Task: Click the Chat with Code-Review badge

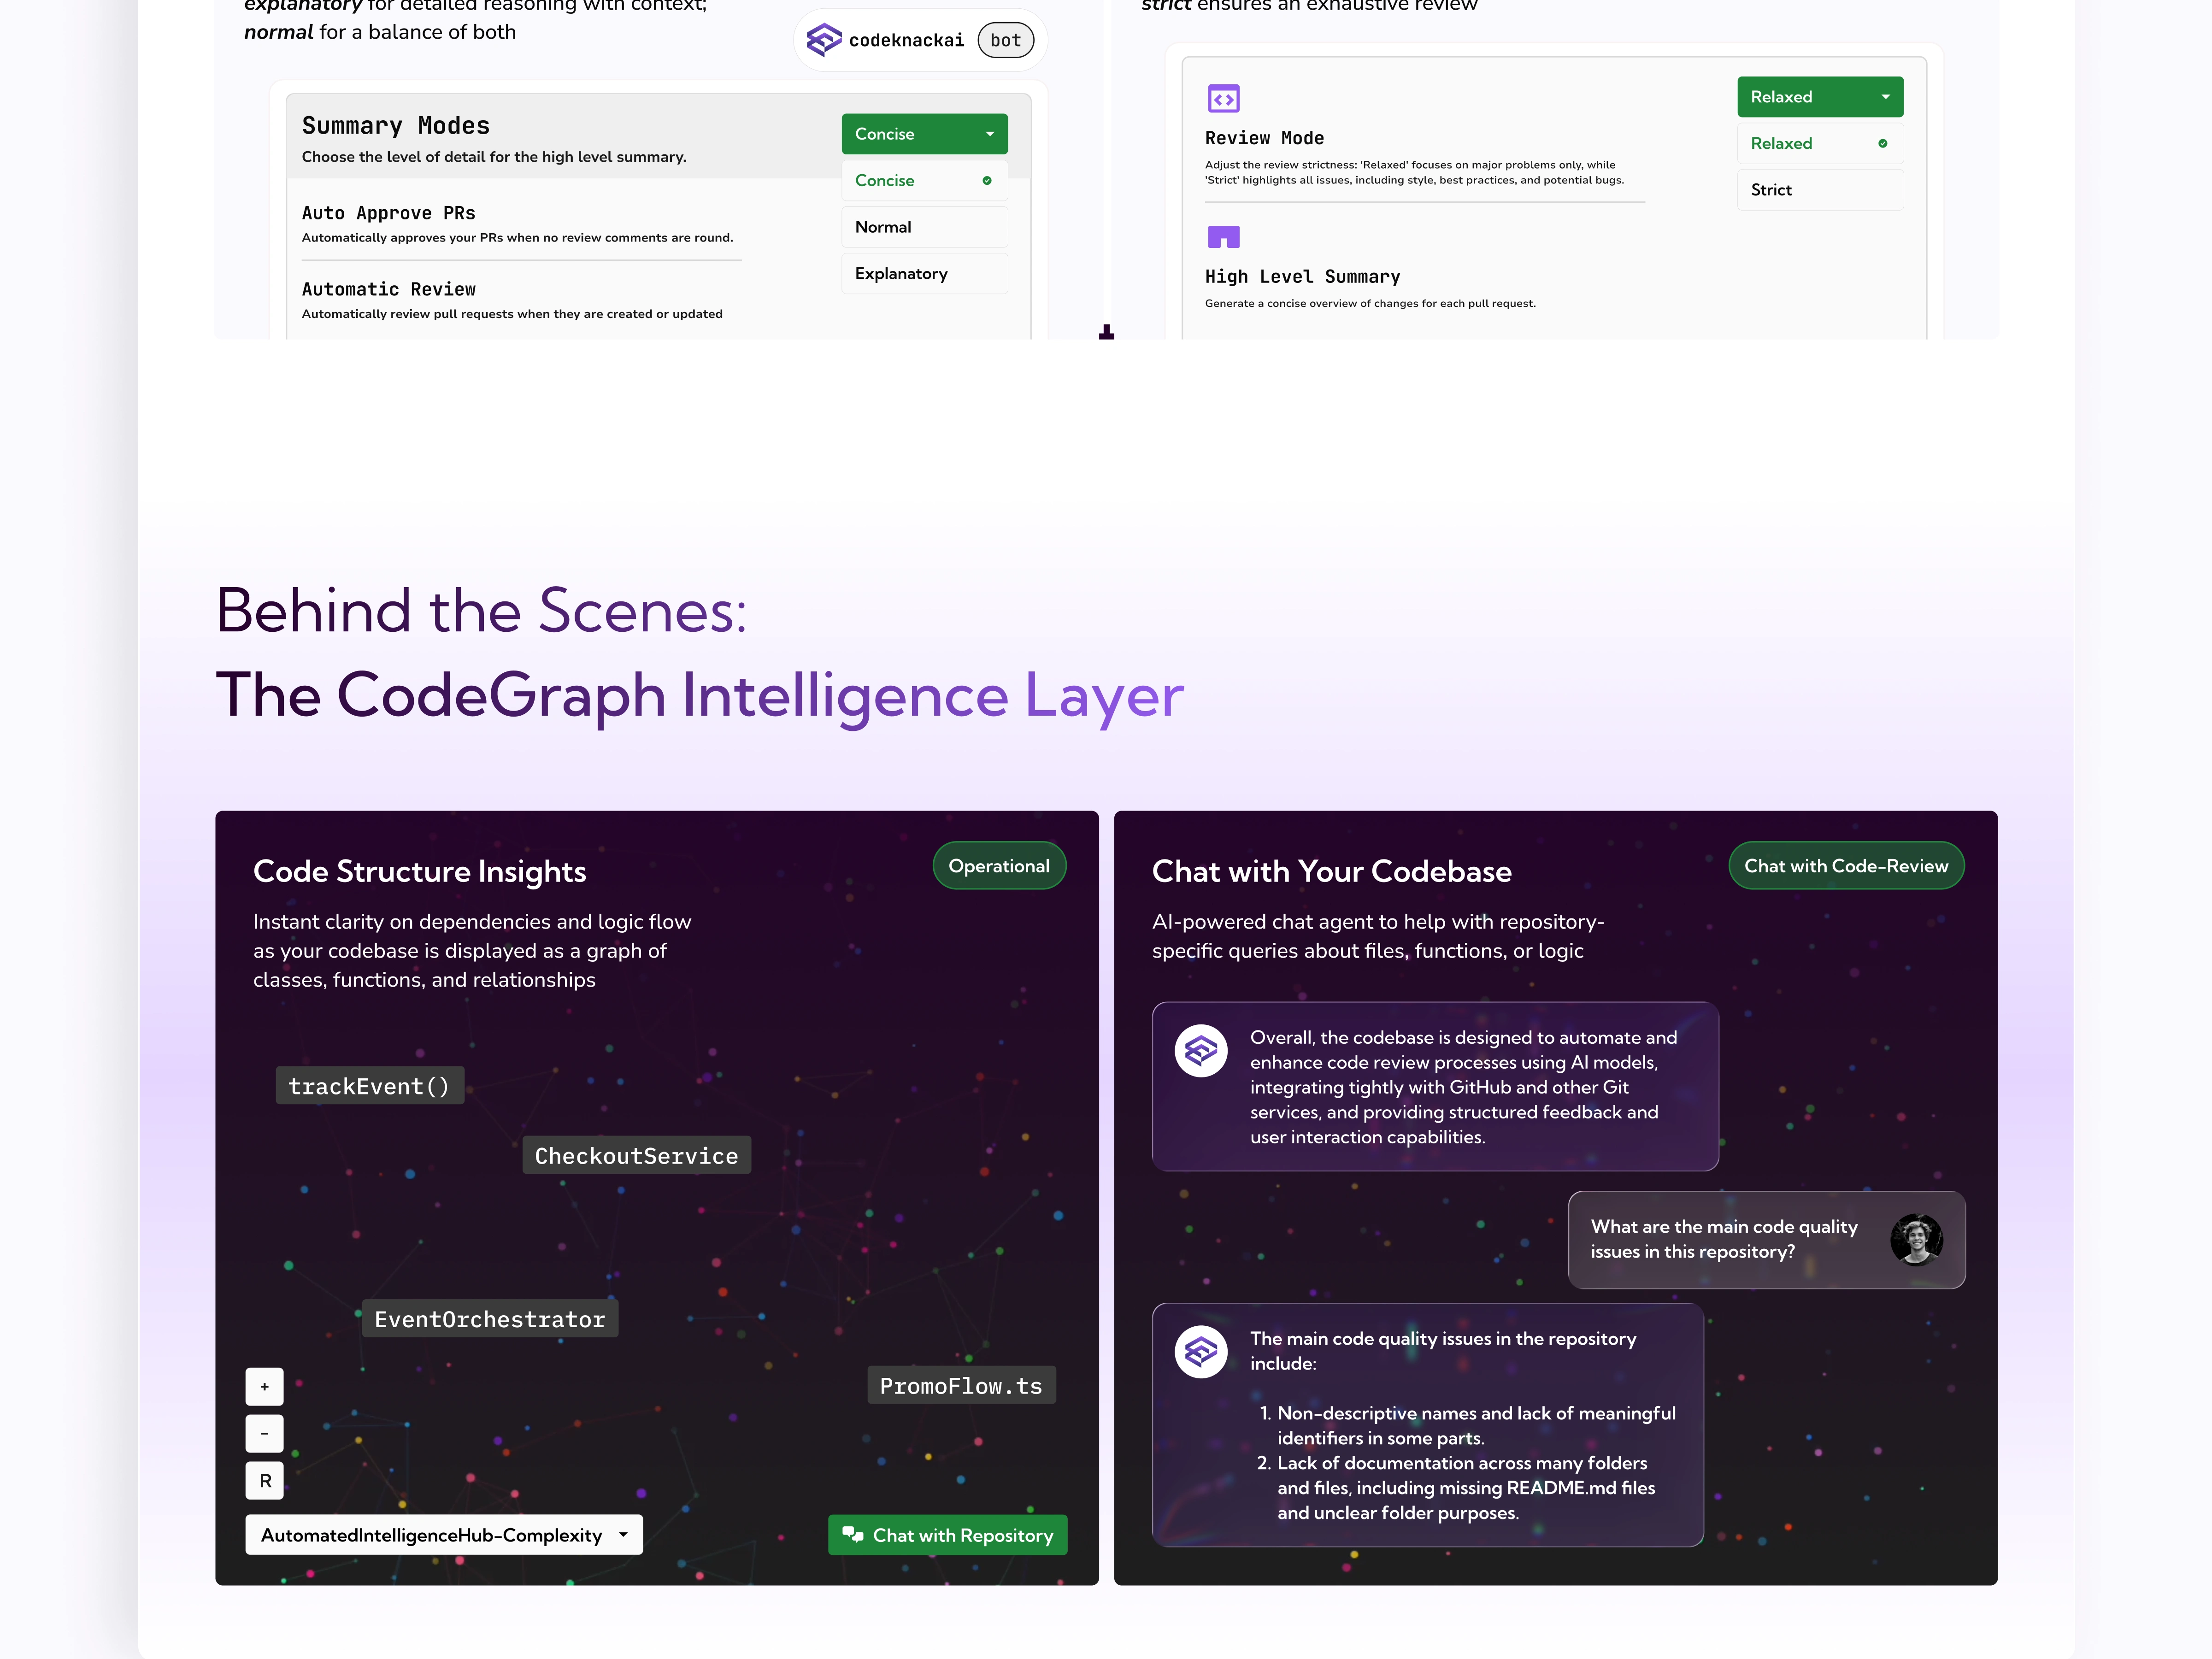Action: click(1845, 866)
